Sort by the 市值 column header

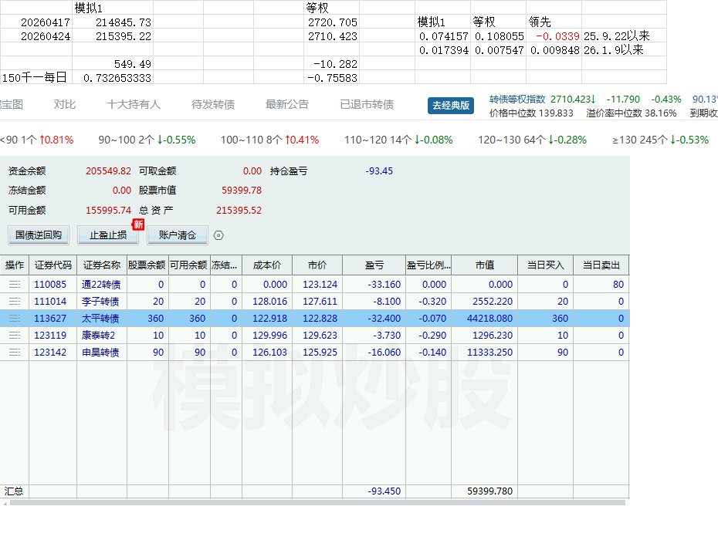point(485,265)
